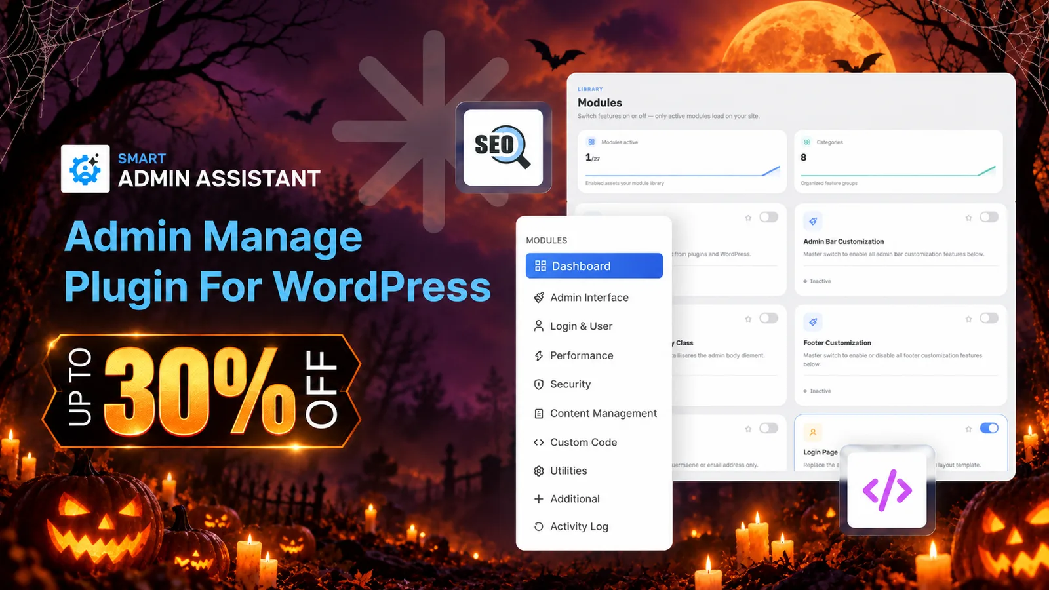Screen dimensions: 1049x590
Task: Click the SEO magnifier icon tile
Action: [x=503, y=147]
